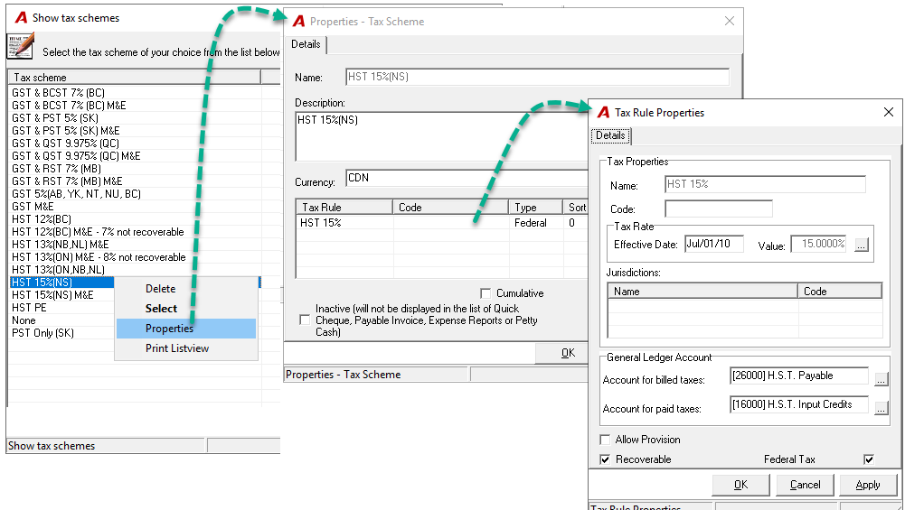This screenshot has width=905, height=510.
Task: Uncheck the Recoverable checkbox
Action: pos(605,459)
